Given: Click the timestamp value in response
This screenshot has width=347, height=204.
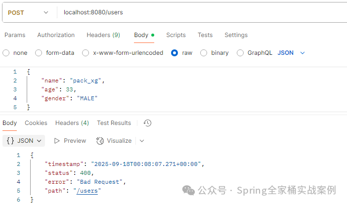Looking at the screenshot, I should pyautogui.click(x=146, y=164).
